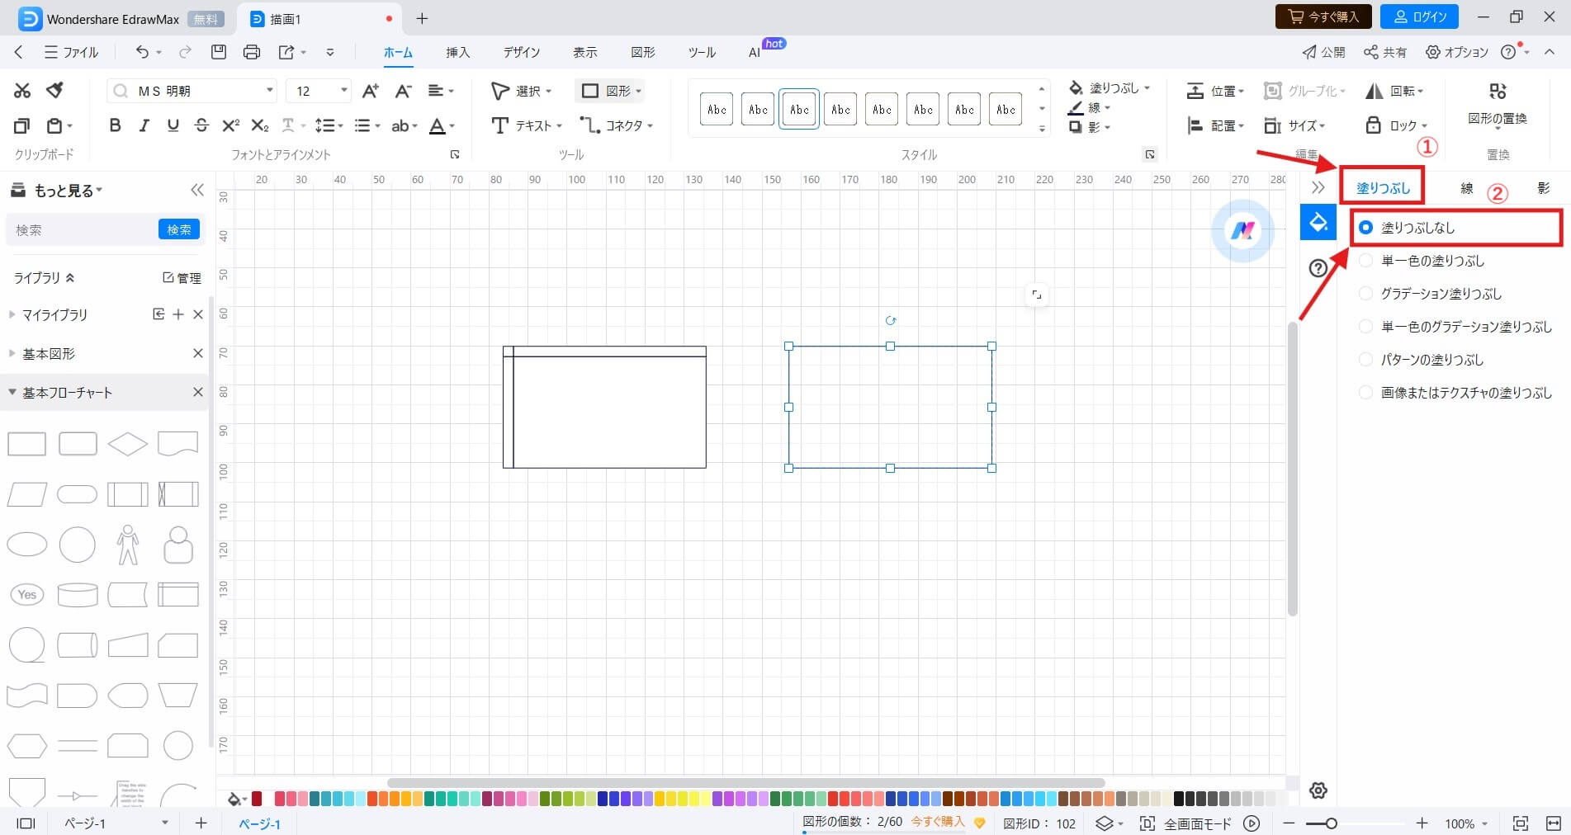This screenshot has width=1571, height=835.
Task: Click the ログイン button
Action: (1420, 17)
